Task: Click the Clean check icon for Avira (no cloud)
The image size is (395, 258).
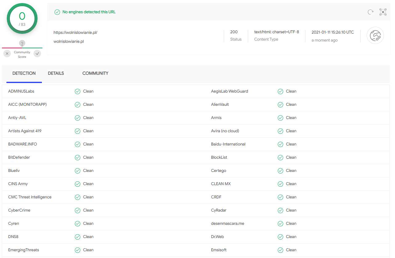Action: 280,131
